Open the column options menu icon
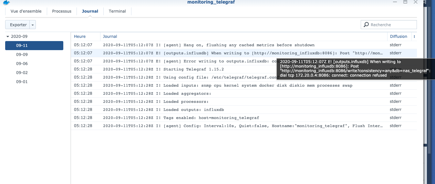This screenshot has width=435, height=184. tap(414, 37)
